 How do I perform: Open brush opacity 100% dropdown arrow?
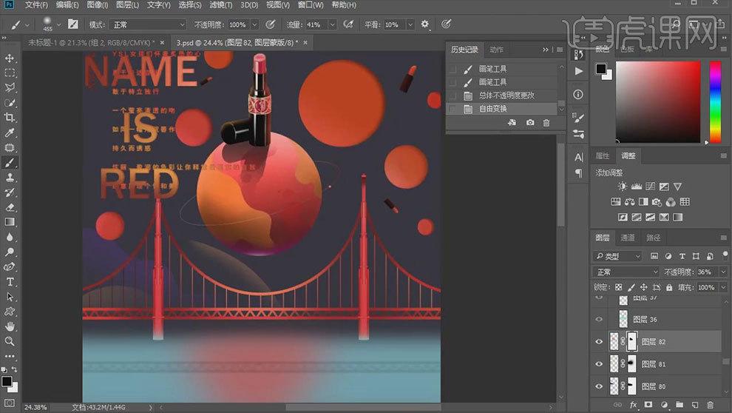pyautogui.click(x=254, y=24)
